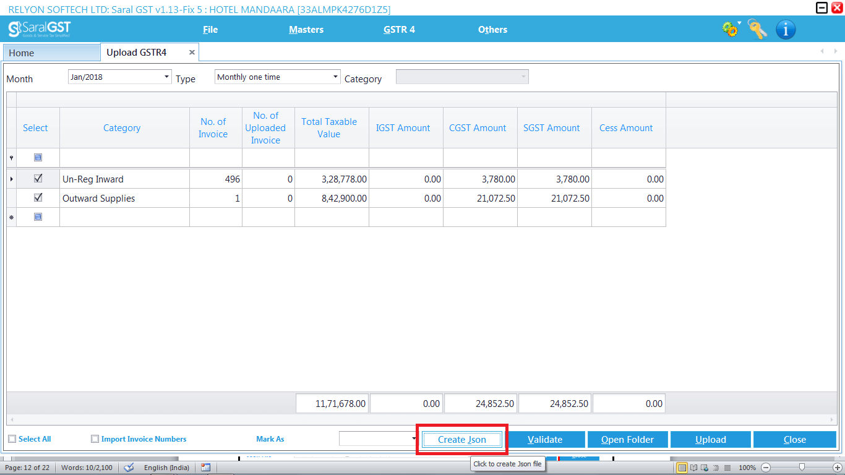Click the tab scroll left arrow

pyautogui.click(x=822, y=51)
